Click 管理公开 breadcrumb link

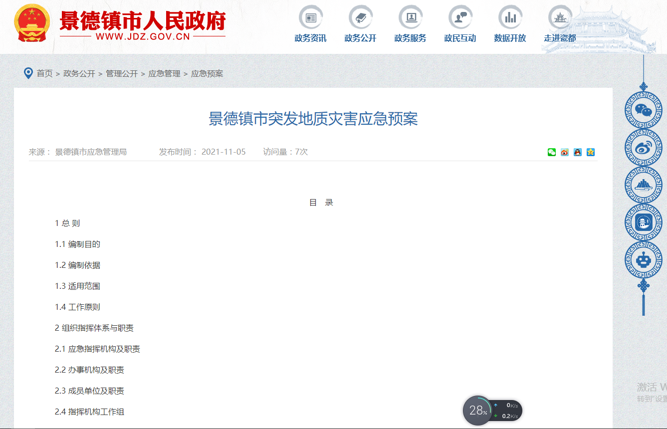point(122,74)
